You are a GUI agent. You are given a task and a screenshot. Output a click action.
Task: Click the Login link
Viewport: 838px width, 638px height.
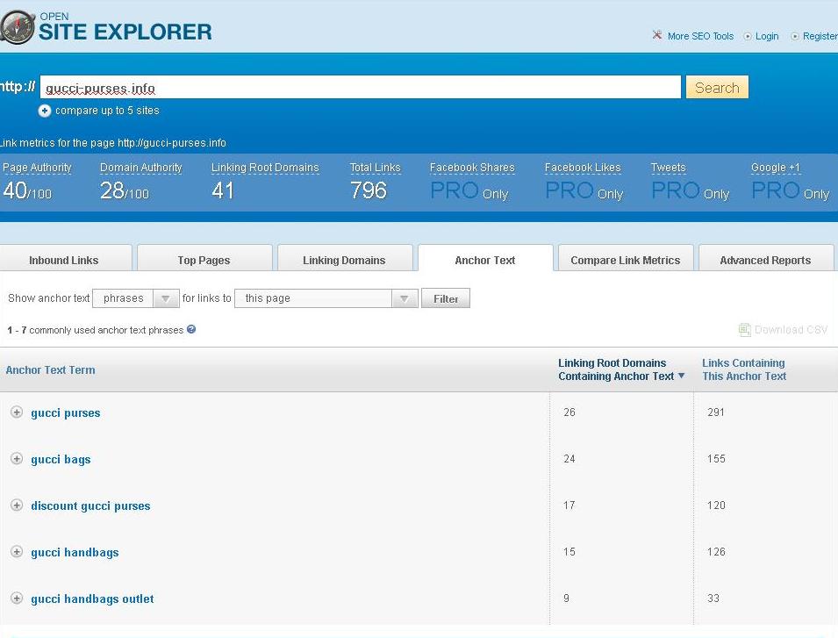(766, 36)
